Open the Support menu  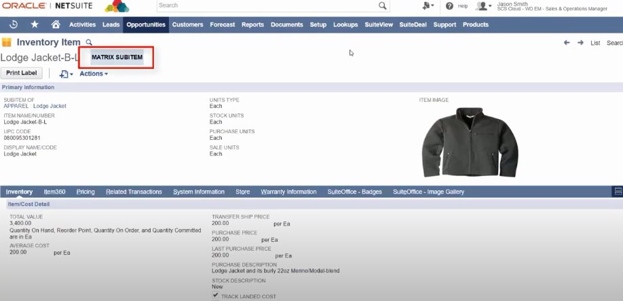(445, 24)
